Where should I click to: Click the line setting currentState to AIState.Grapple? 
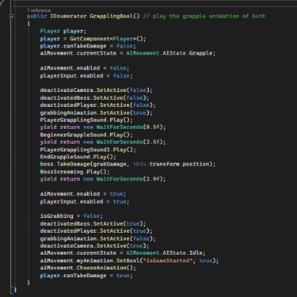(128, 53)
